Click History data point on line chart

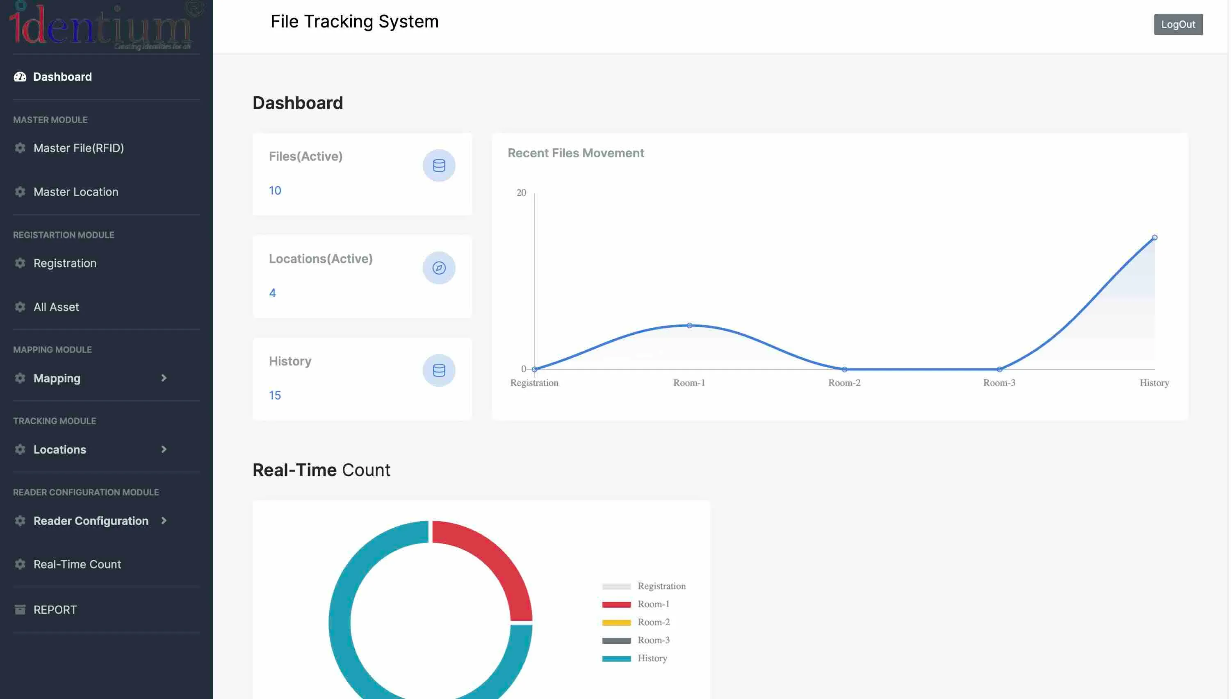click(1154, 238)
